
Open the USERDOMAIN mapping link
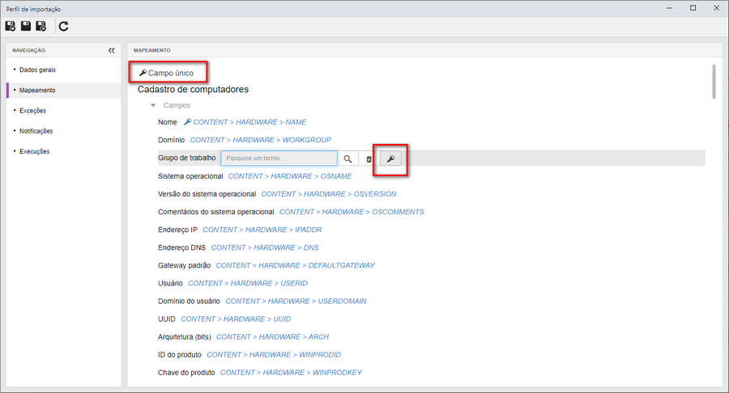[x=296, y=301]
